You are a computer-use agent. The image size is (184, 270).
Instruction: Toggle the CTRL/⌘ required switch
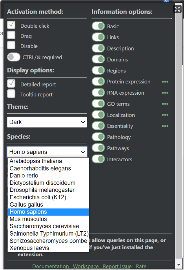click(14, 57)
